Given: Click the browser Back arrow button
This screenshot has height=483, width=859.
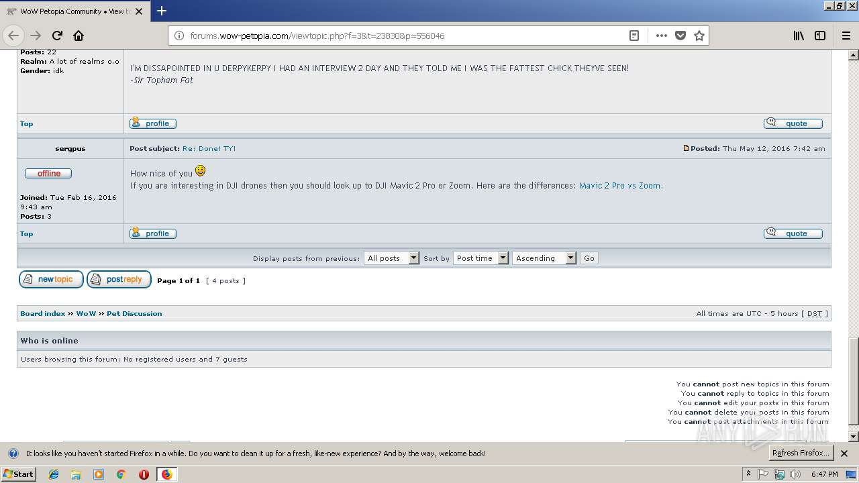Looking at the screenshot, I should [13, 36].
